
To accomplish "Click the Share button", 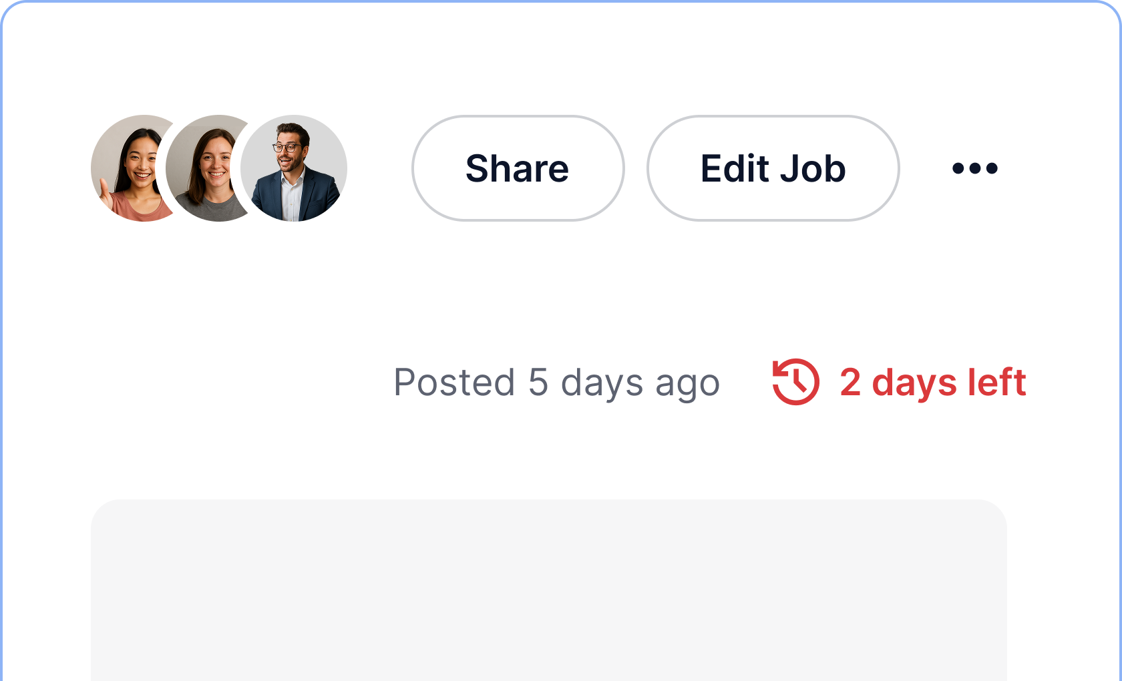I will (x=518, y=168).
